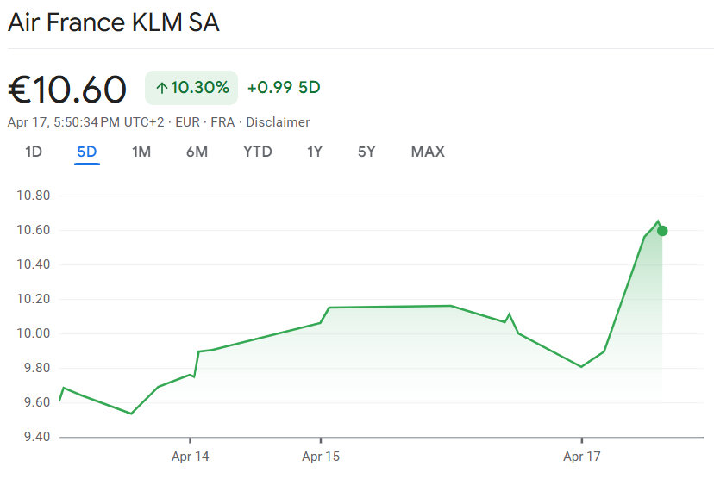Select the 5D time range tab
The image size is (714, 479).
pyautogui.click(x=87, y=152)
